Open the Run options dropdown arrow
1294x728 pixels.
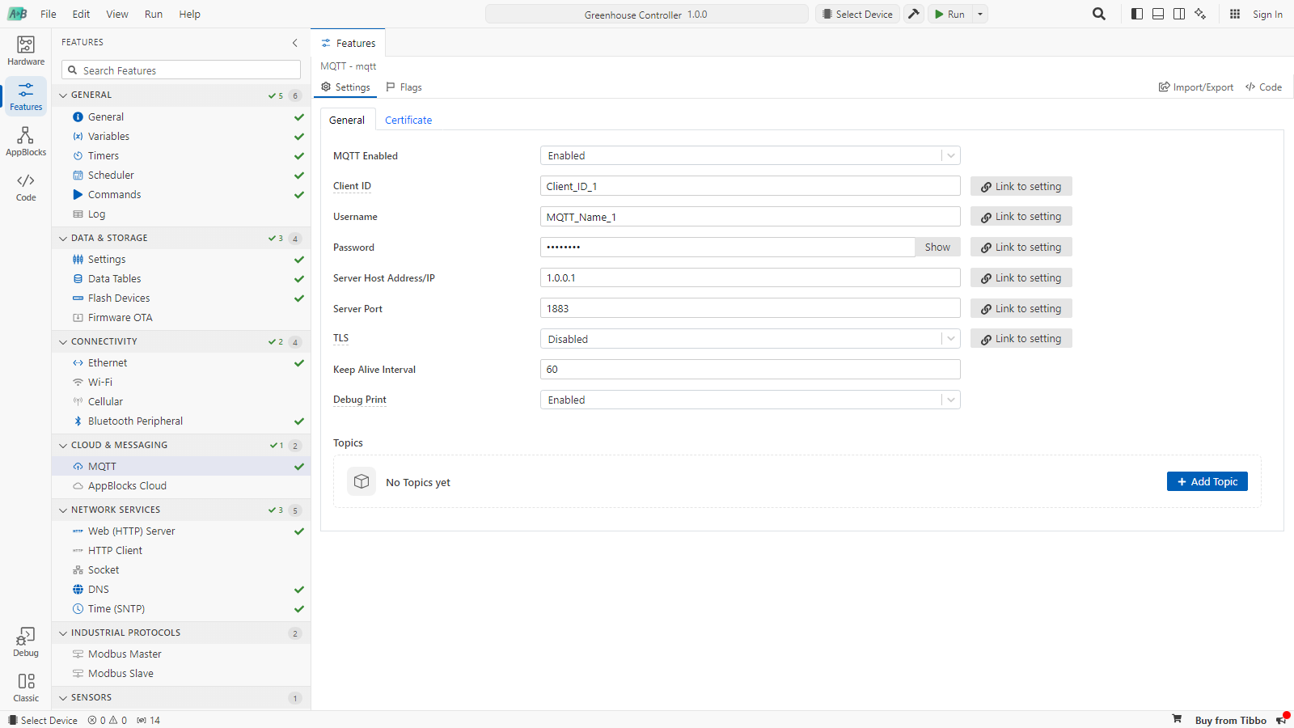point(980,14)
